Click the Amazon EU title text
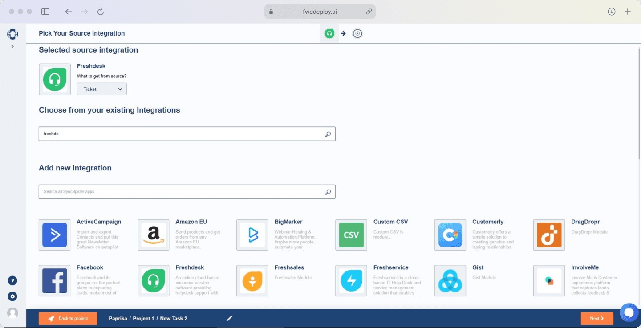The width and height of the screenshot is (641, 328). click(x=191, y=222)
